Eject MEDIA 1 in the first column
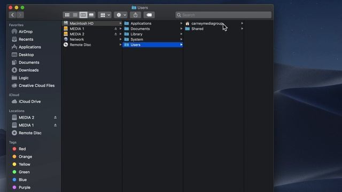This screenshot has height=192, width=342. [x=115, y=29]
